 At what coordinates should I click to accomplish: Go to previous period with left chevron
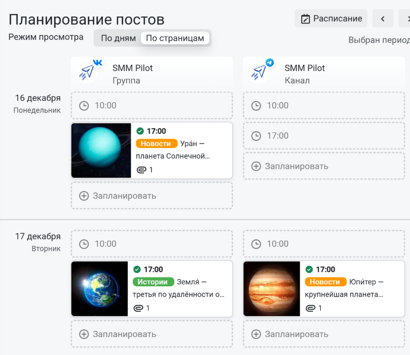click(x=383, y=19)
